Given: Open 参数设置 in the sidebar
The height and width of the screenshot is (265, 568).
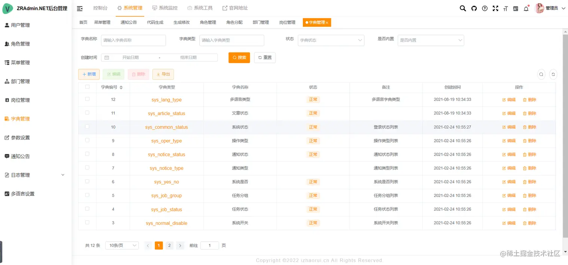Looking at the screenshot, I should (x=36, y=138).
